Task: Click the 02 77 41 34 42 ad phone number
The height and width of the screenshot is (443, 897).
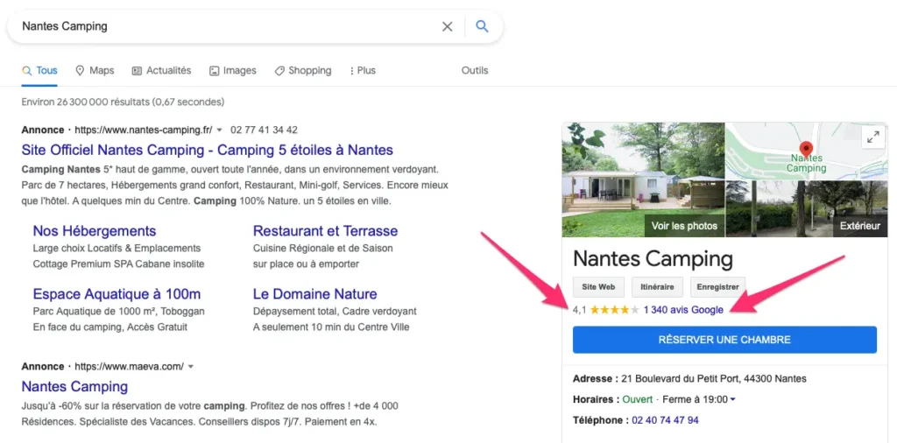Action: (x=264, y=130)
